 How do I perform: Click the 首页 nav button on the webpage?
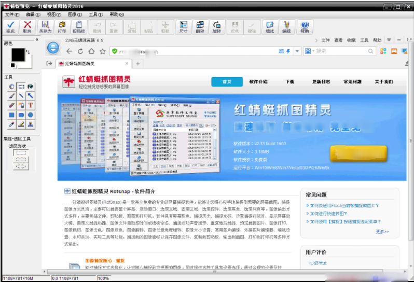(227, 82)
